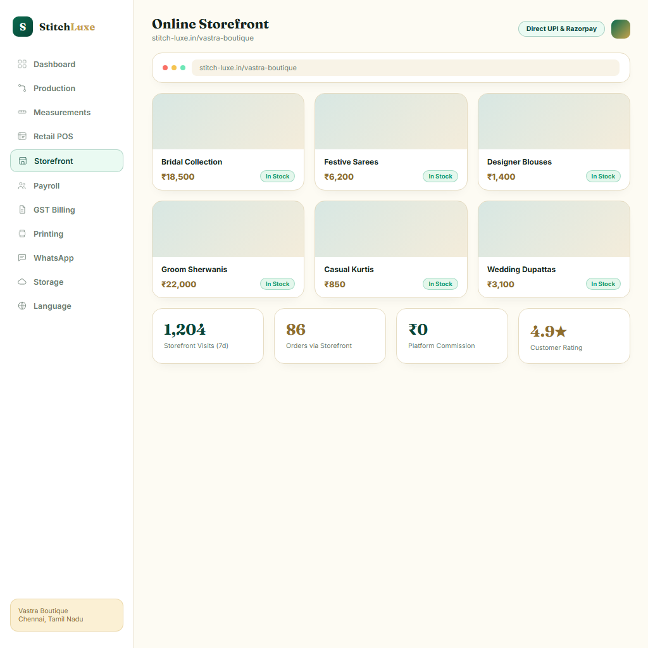648x648 pixels.
Task: Open the WhatsApp chat icon
Action: [x=22, y=258]
